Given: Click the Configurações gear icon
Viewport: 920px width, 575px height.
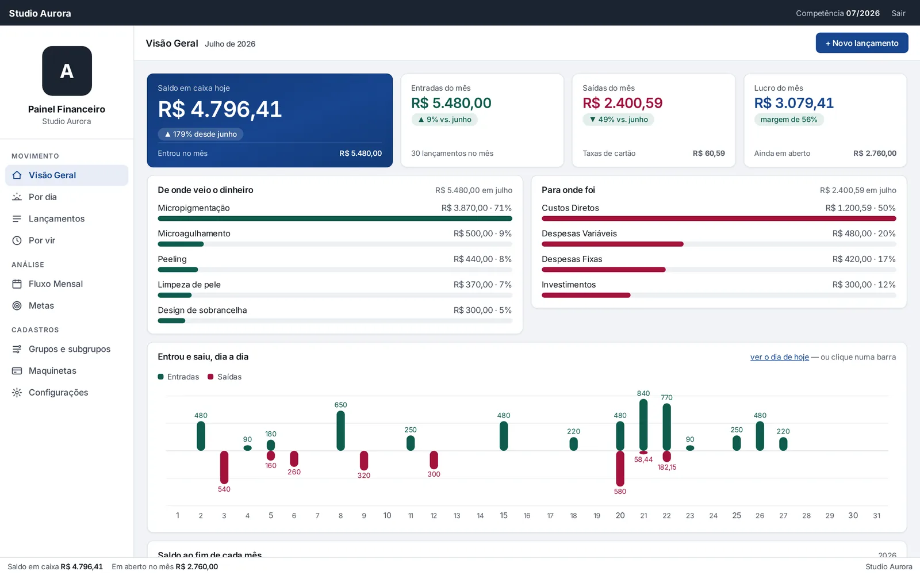Looking at the screenshot, I should pyautogui.click(x=17, y=393).
